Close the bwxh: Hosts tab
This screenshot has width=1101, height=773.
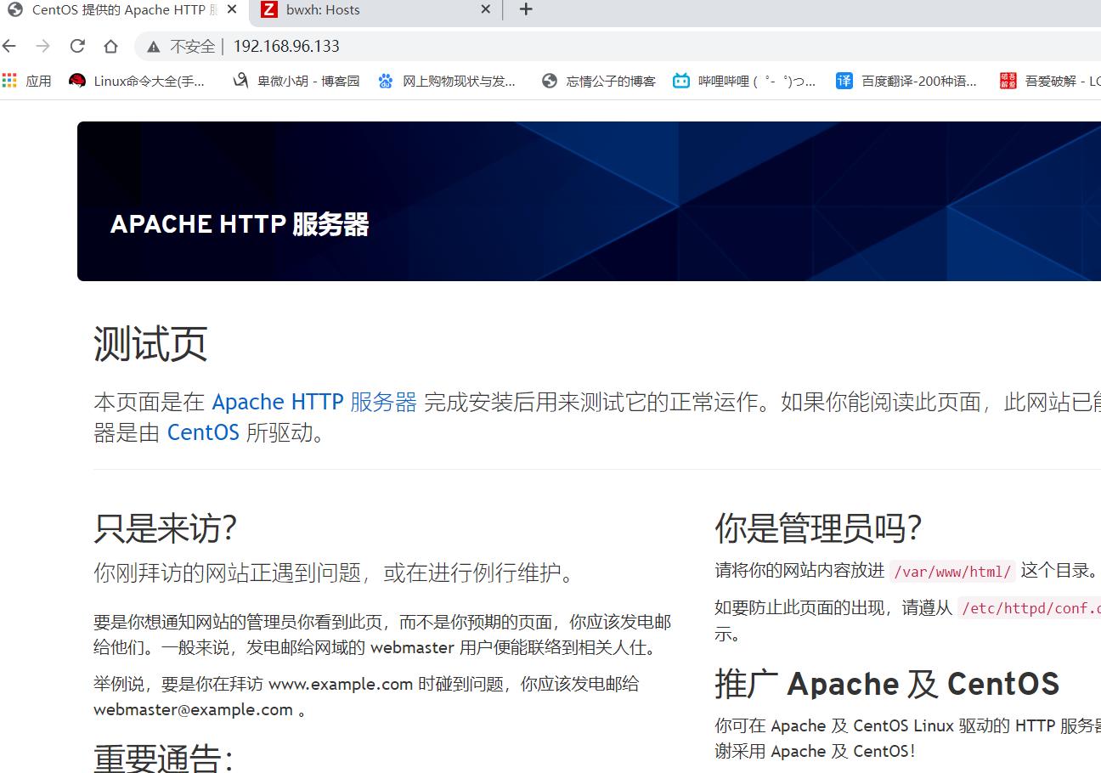[485, 9]
